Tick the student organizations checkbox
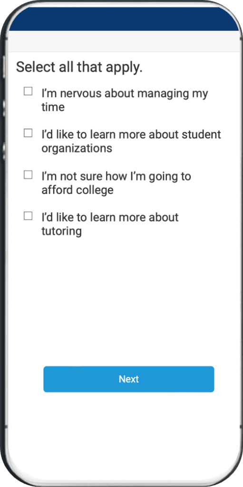This screenshot has width=243, height=487. (x=28, y=133)
